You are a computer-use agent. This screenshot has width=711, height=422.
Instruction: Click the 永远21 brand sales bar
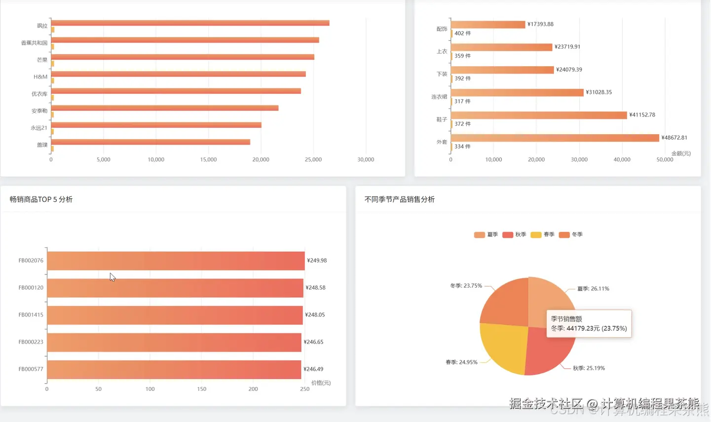(156, 125)
